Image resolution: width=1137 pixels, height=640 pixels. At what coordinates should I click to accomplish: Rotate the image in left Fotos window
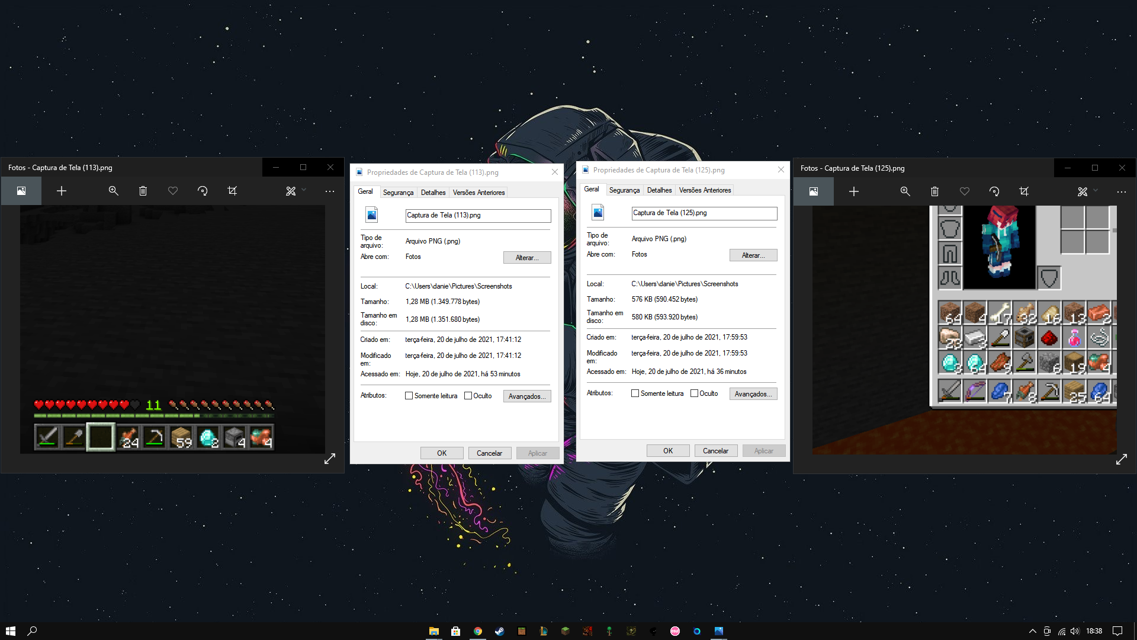(x=203, y=191)
